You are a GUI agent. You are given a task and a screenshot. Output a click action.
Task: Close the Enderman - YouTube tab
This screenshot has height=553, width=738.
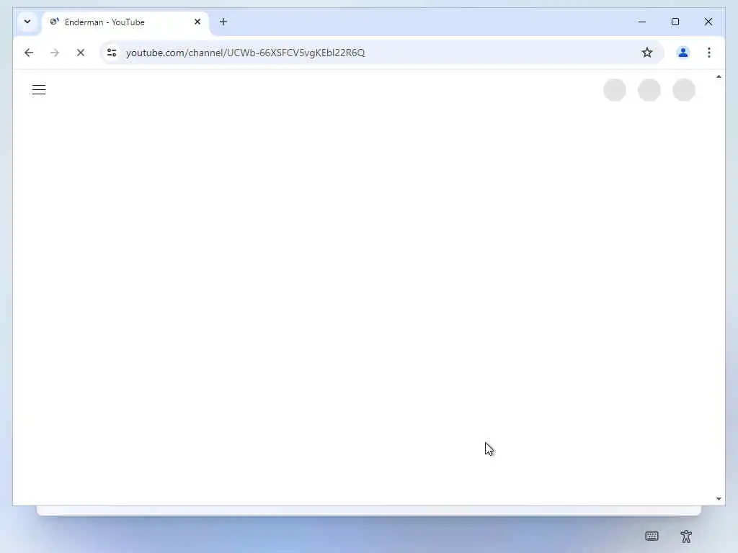[x=197, y=22]
